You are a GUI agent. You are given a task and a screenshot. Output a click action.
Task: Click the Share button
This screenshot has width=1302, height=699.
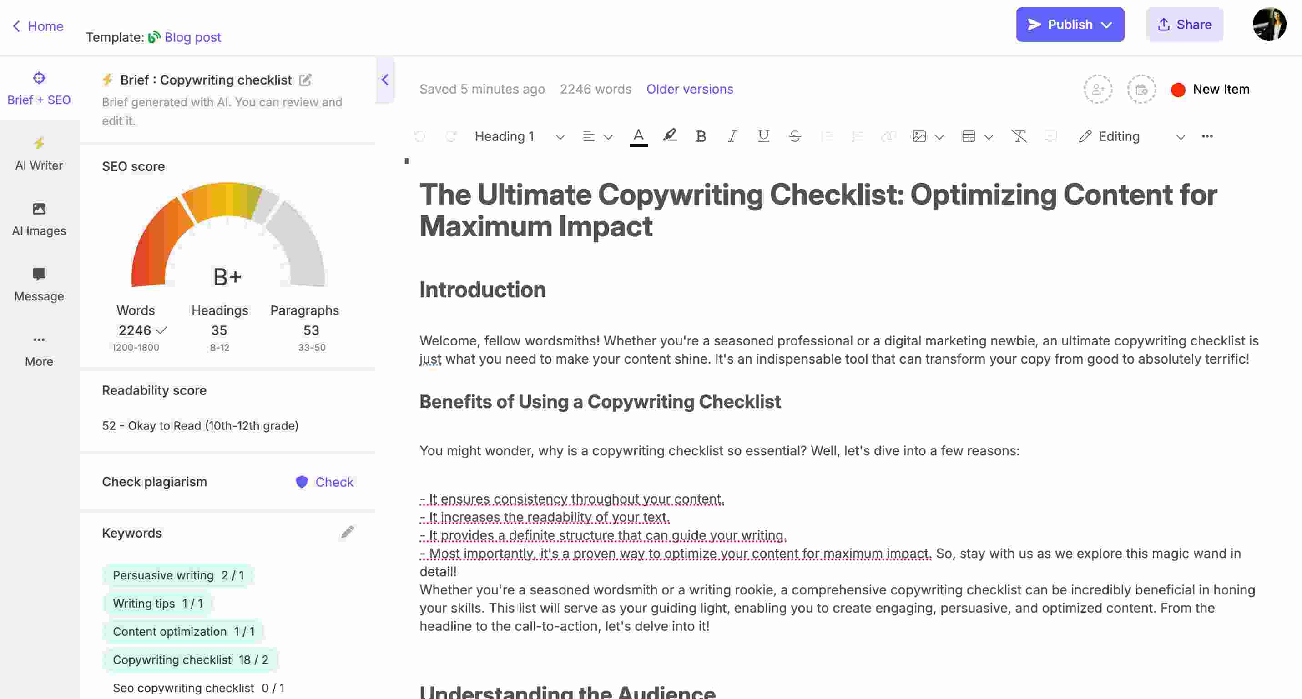pyautogui.click(x=1184, y=24)
